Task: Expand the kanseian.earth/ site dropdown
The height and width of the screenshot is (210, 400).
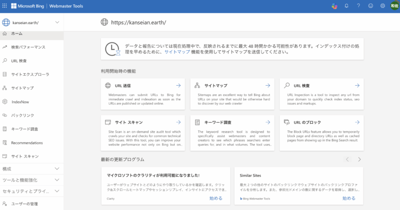Action: click(57, 22)
